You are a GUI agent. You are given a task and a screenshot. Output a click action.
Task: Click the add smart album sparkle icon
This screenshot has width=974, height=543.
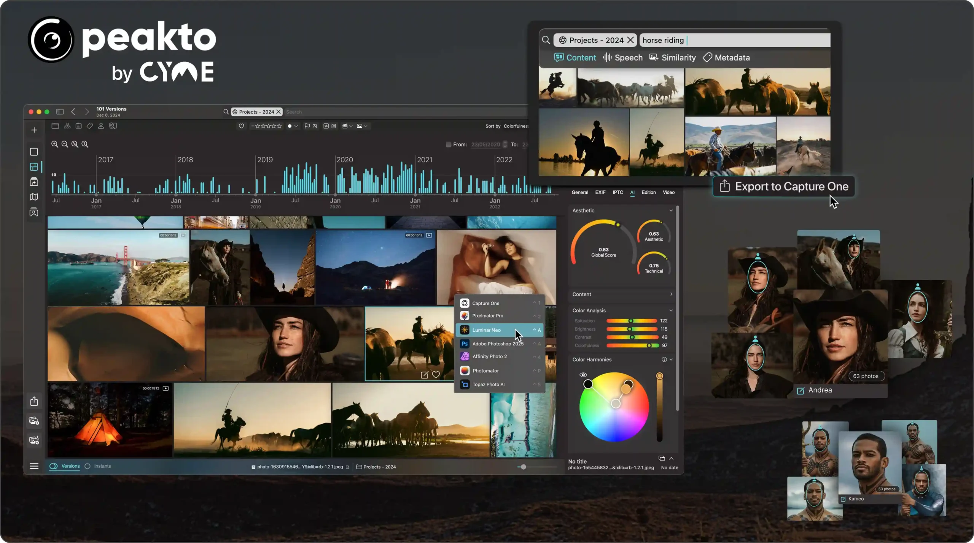coord(34,440)
